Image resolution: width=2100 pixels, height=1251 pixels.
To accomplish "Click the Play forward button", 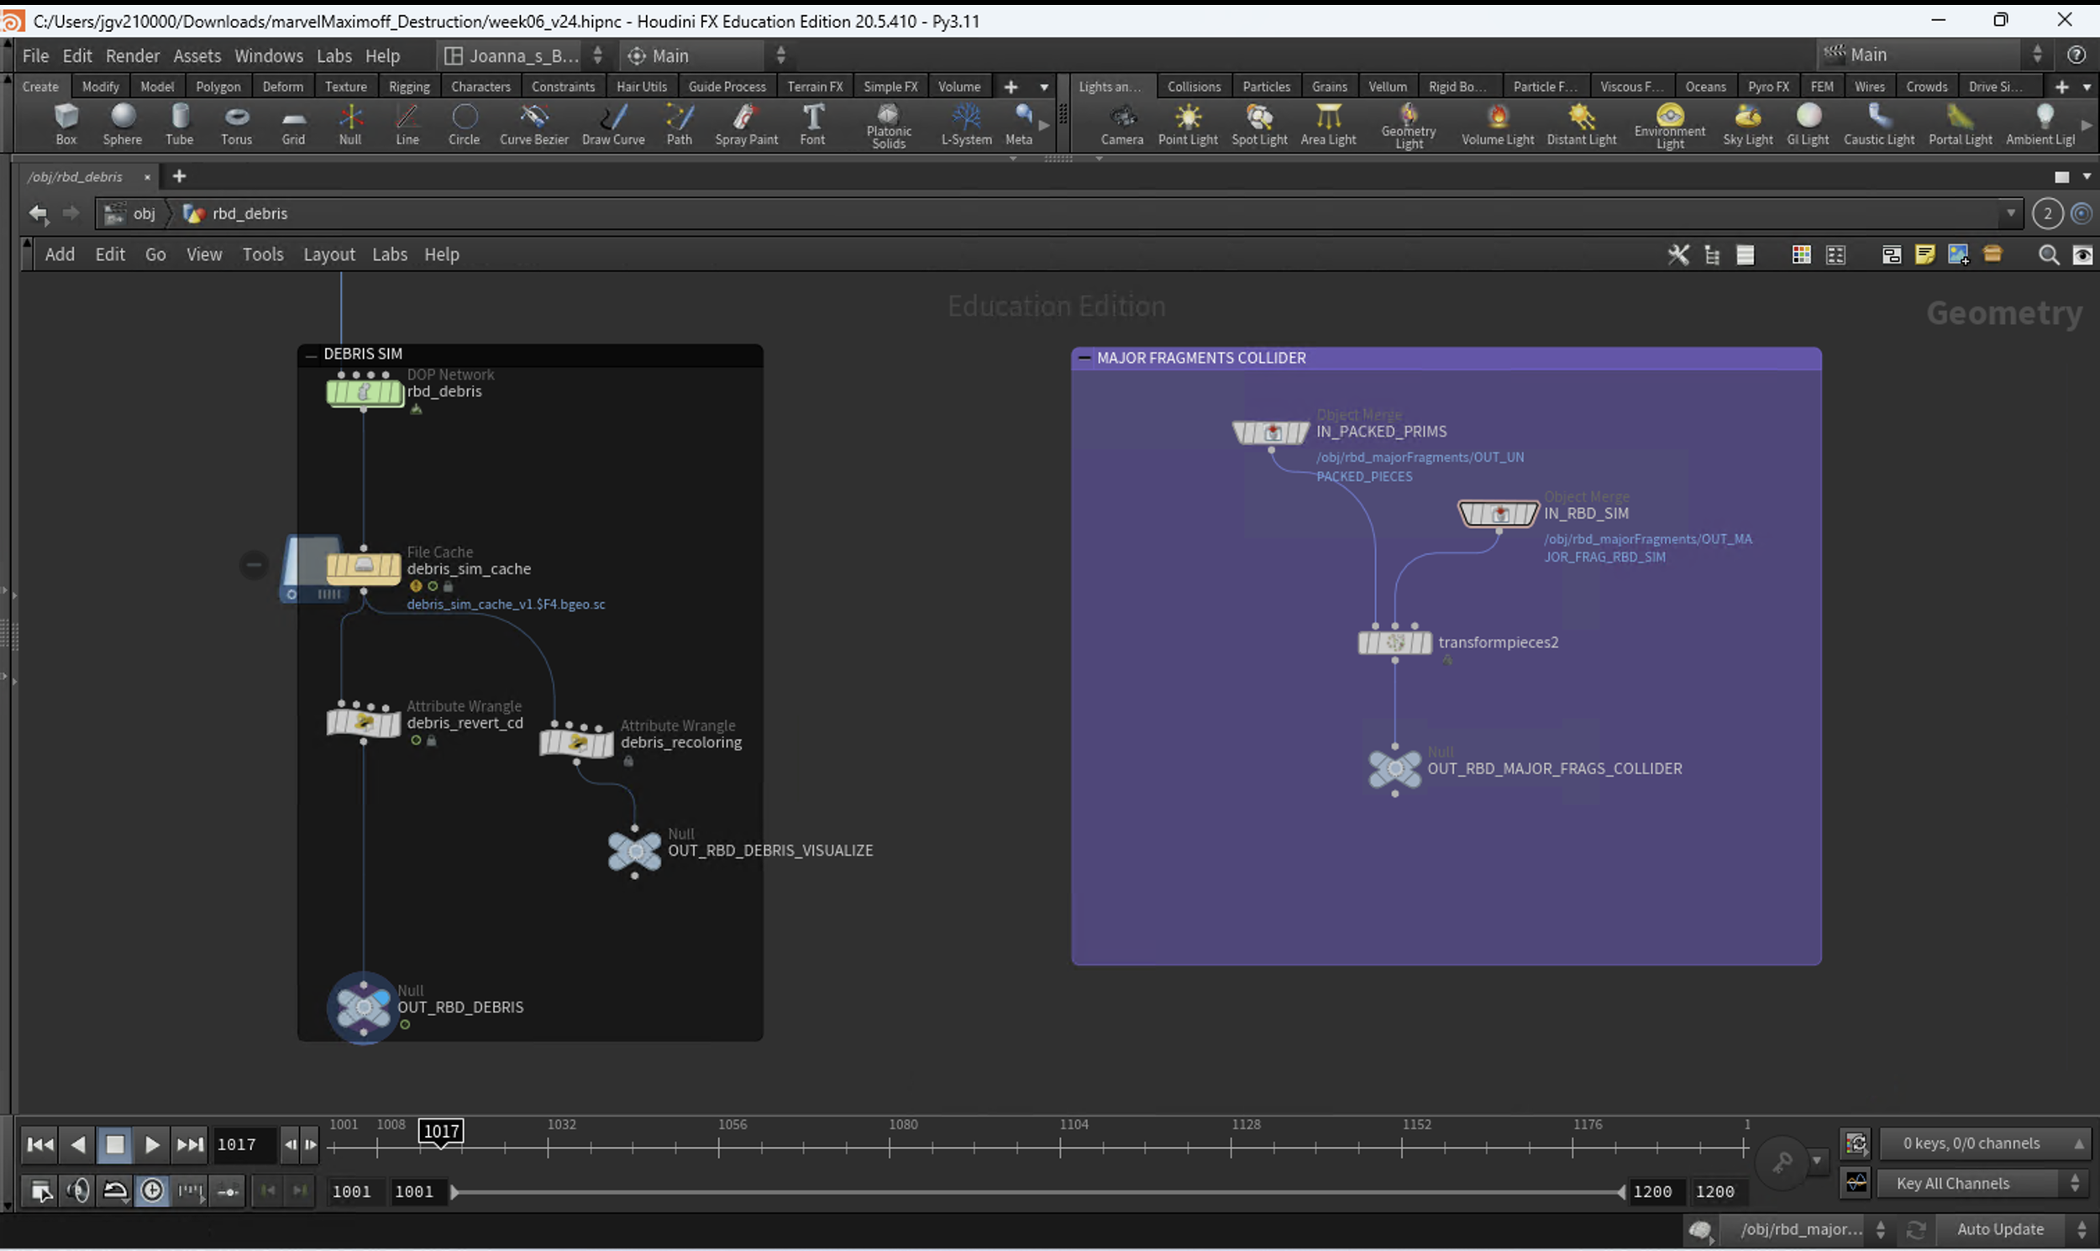I will (x=152, y=1144).
